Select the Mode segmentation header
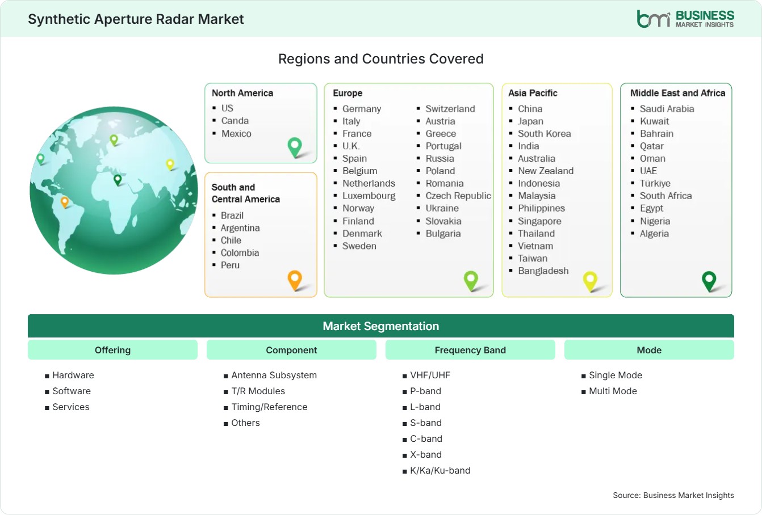This screenshot has width=762, height=515. tap(649, 350)
